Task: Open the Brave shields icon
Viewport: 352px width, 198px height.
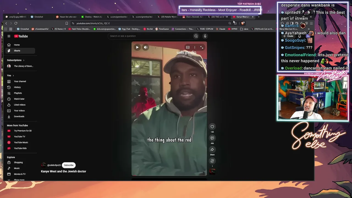Action: (242, 23)
